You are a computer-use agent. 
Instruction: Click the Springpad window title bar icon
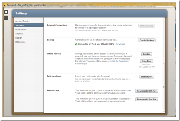point(5,5)
